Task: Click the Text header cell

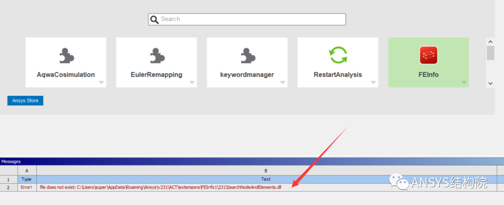Action: (266, 179)
